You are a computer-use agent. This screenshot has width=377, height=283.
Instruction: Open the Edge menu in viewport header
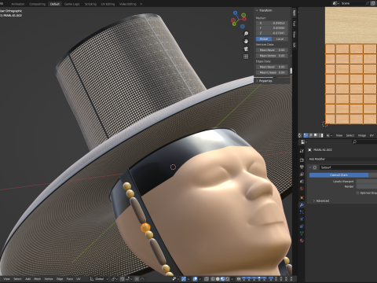tap(60, 279)
